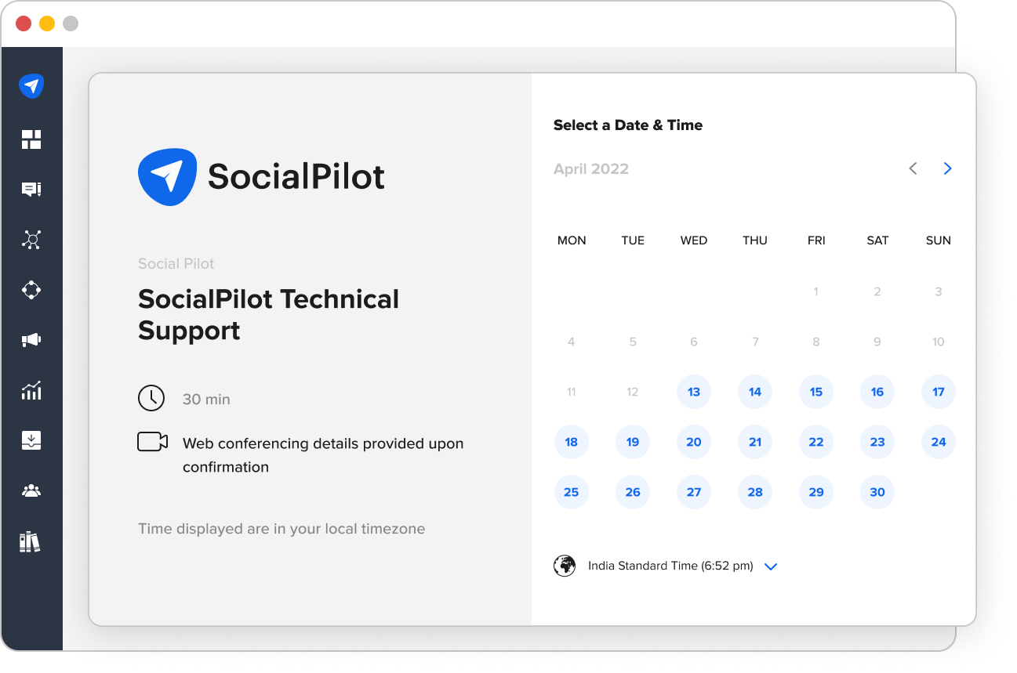Open the dashboard grid icon in sidebar
The image size is (1017, 673).
(x=31, y=139)
